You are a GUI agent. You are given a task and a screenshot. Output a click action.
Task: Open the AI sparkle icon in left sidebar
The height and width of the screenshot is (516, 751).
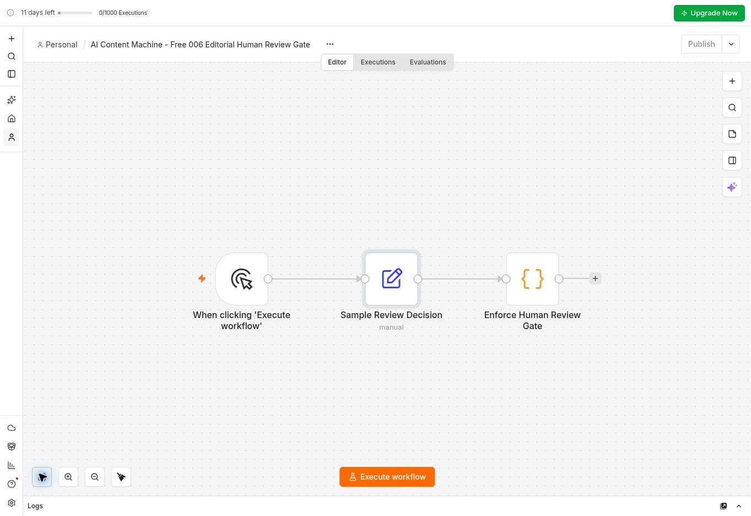click(x=12, y=100)
